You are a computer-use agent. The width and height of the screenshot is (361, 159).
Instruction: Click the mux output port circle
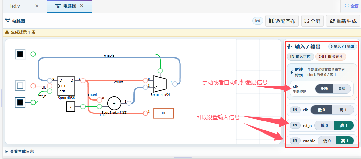click(175, 84)
